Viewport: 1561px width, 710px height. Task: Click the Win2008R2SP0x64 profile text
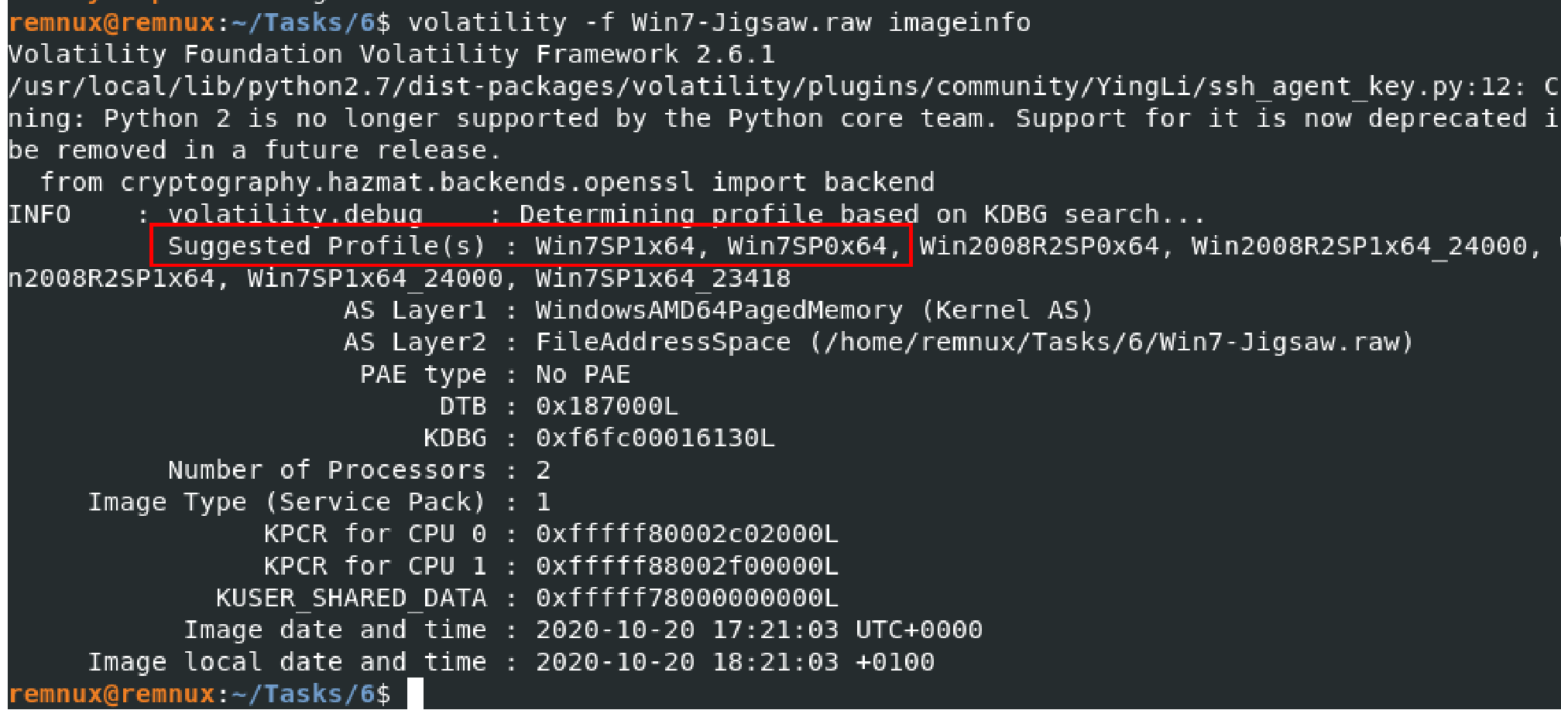tap(1039, 246)
